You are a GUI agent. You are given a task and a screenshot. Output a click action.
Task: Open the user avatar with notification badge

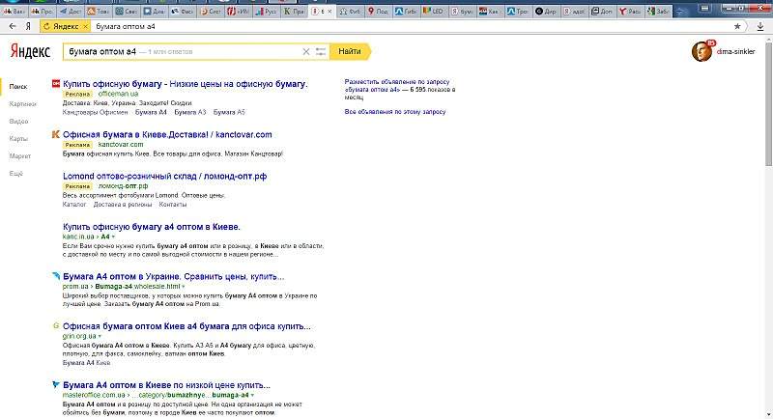pyautogui.click(x=701, y=51)
